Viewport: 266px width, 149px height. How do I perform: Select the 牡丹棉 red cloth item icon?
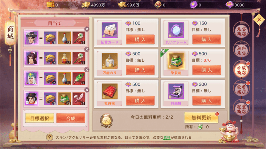(110, 92)
